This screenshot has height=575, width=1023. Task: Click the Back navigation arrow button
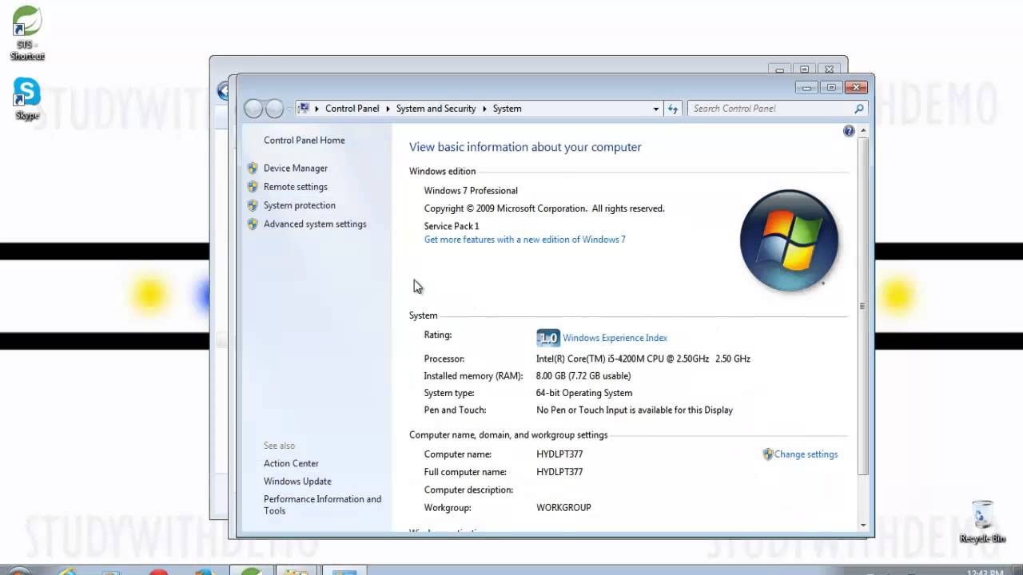[253, 109]
